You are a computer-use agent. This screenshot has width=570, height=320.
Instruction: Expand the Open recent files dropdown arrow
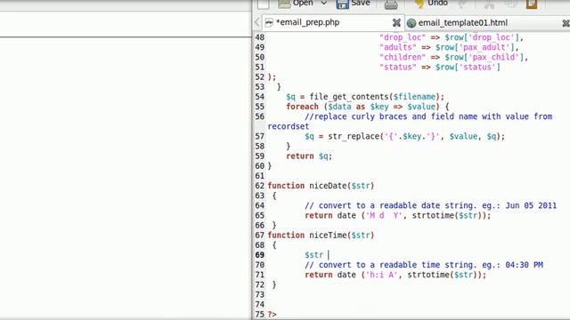pos(323,4)
